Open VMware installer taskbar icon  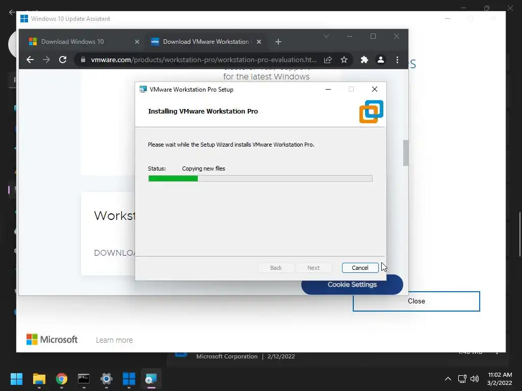151,379
